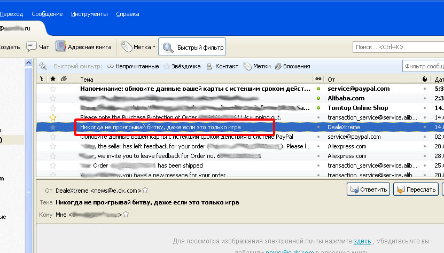Image resolution: width=444 pixels, height=253 pixels.
Task: Sort by the junk flame column header
Action: tap(424, 79)
